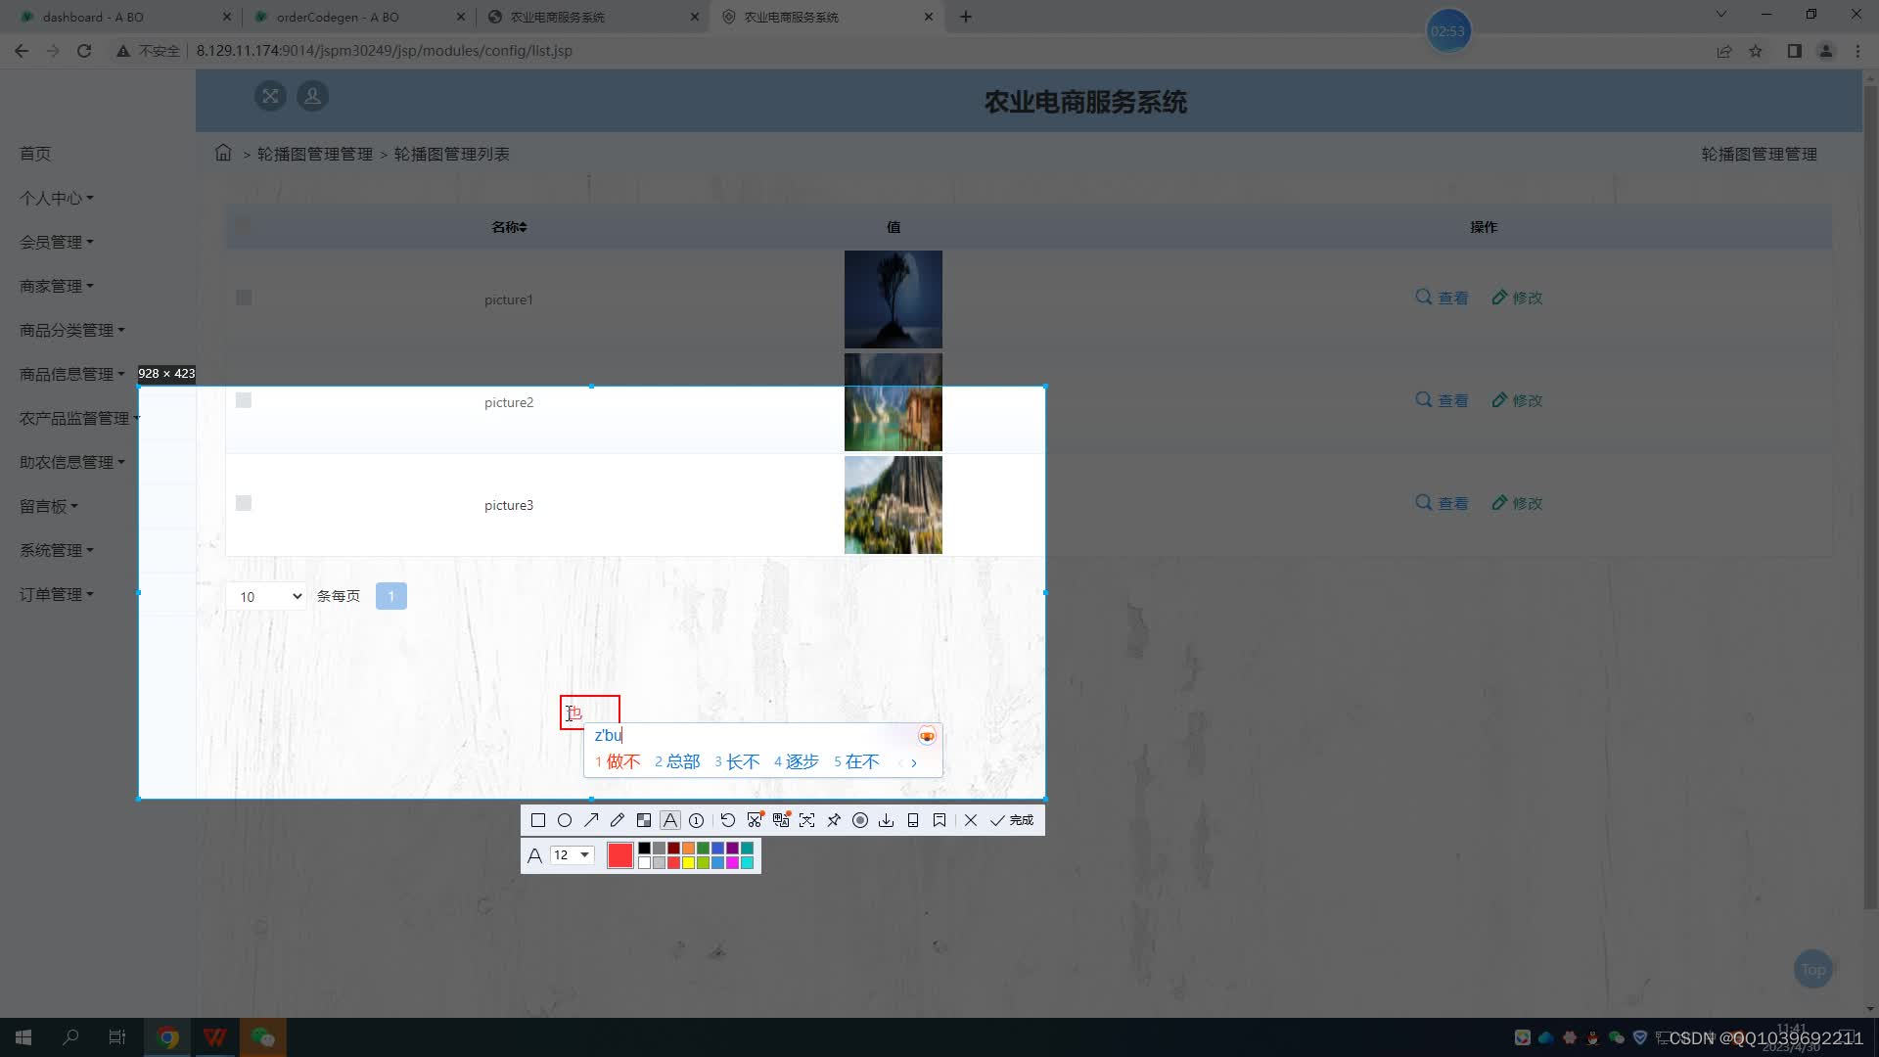
Task: Show next page of IME candidates
Action: point(914,762)
